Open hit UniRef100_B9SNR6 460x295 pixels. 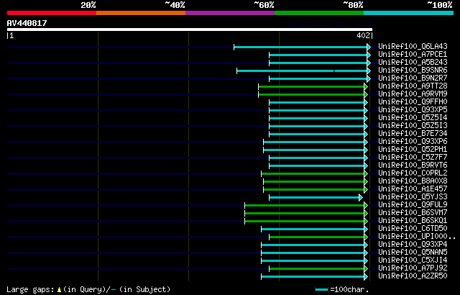413,71
